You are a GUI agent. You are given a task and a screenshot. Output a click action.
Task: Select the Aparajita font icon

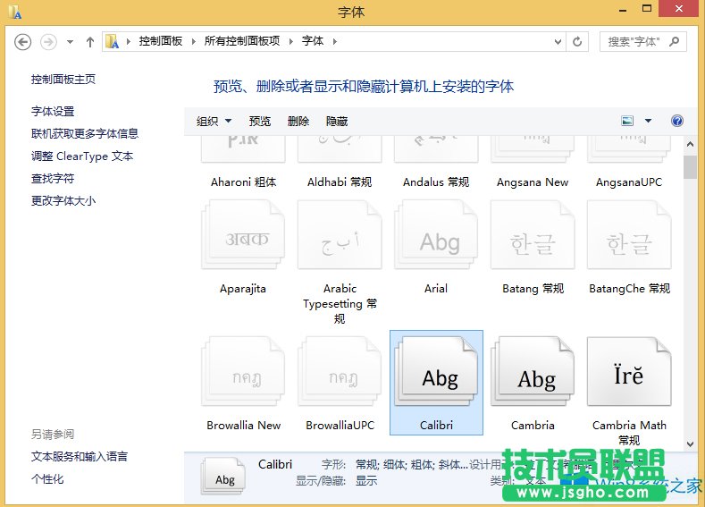pyautogui.click(x=243, y=239)
